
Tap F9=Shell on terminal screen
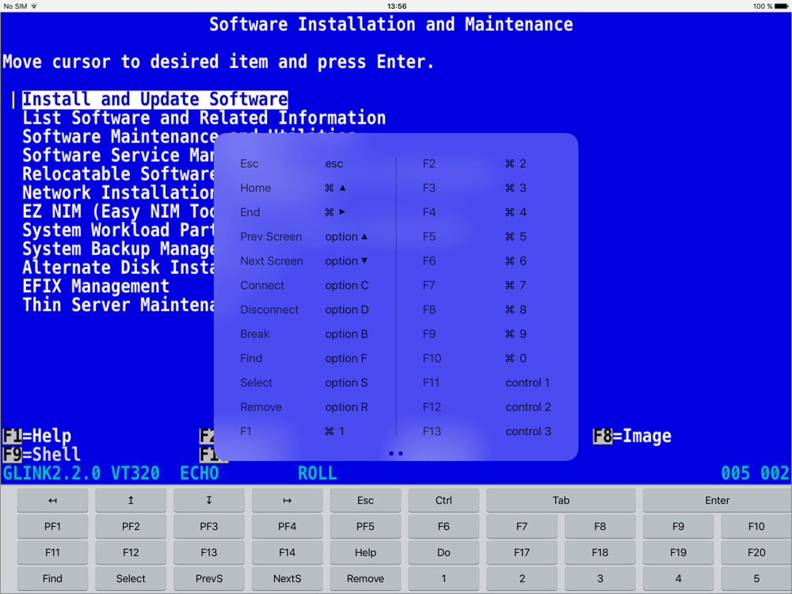pyautogui.click(x=41, y=454)
